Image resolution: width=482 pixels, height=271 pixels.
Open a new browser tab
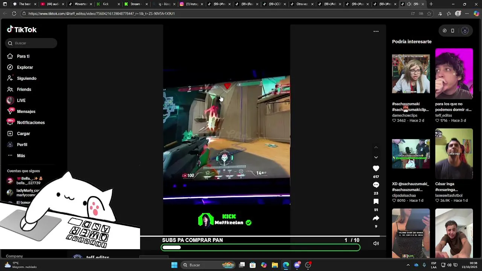(431, 4)
